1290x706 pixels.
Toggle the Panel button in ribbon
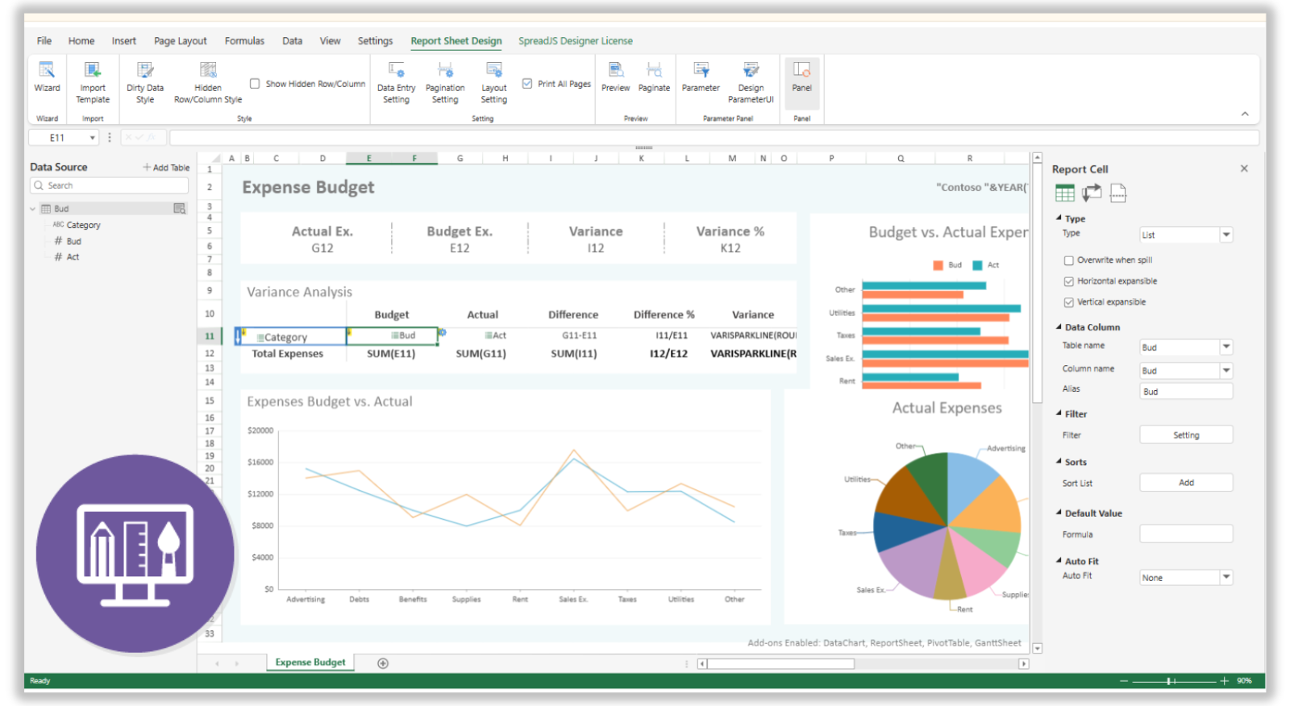click(801, 77)
